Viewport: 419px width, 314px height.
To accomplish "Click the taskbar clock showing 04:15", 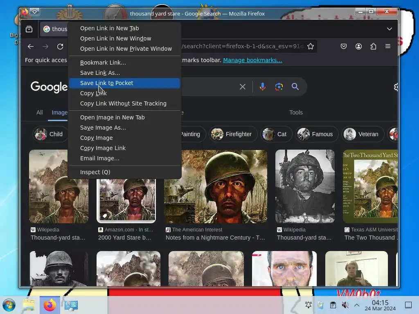I will click(380, 305).
